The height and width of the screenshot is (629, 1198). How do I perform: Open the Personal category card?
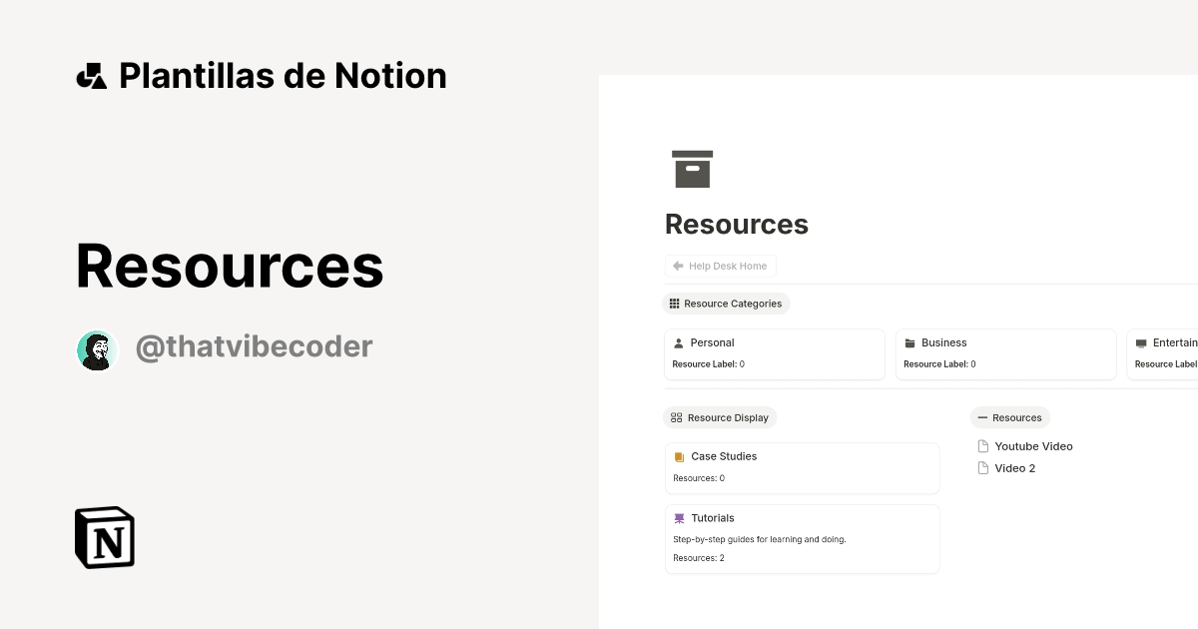pos(775,354)
